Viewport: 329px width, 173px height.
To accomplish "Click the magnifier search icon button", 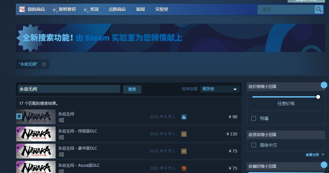I will coord(319,10).
